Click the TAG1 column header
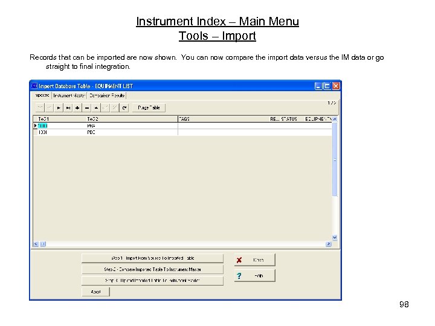 [x=61, y=119]
